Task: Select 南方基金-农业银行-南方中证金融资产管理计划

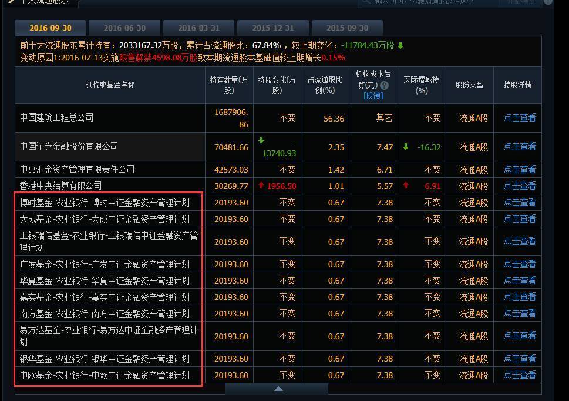Action: 105,314
